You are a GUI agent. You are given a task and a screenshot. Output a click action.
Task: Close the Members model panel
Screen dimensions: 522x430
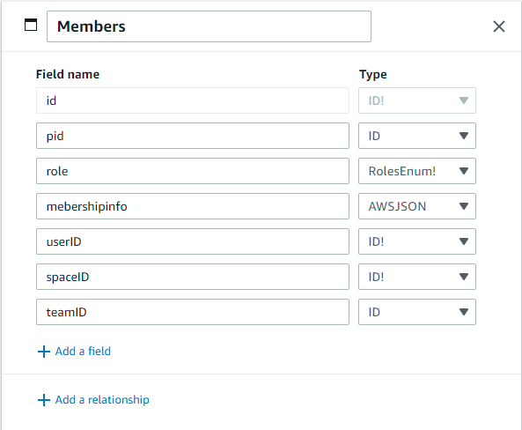499,26
